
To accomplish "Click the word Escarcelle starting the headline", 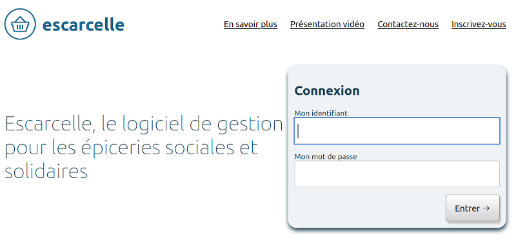I will 48,125.
